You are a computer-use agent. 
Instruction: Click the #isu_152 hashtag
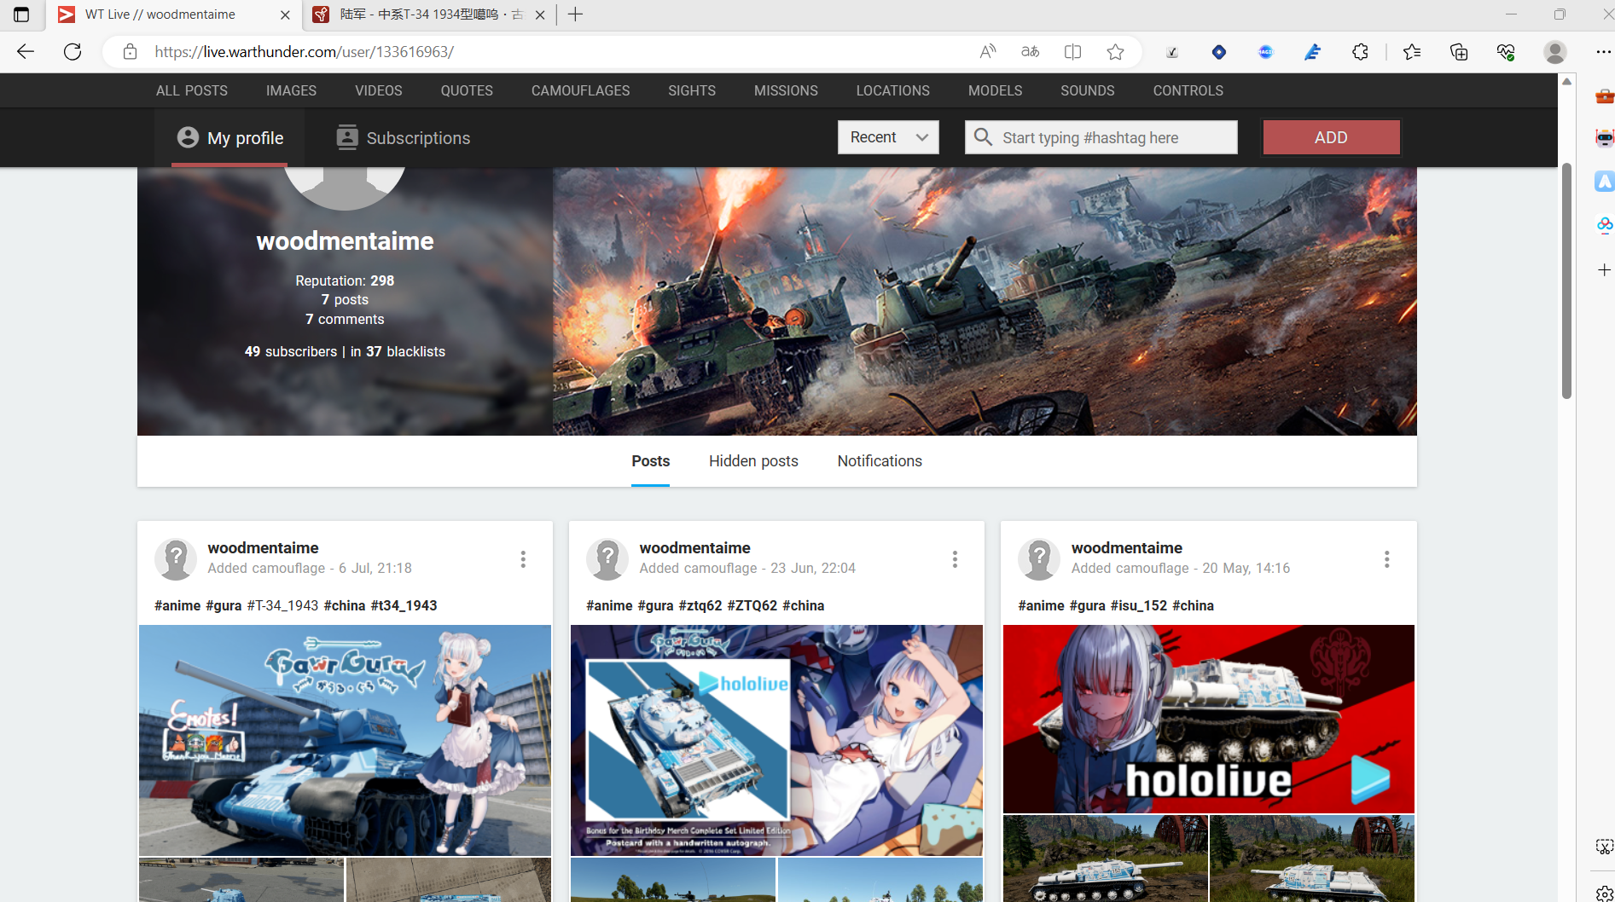click(x=1138, y=605)
